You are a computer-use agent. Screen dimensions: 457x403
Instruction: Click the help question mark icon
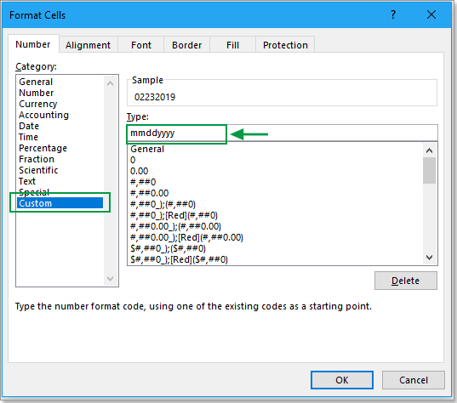[x=393, y=14]
